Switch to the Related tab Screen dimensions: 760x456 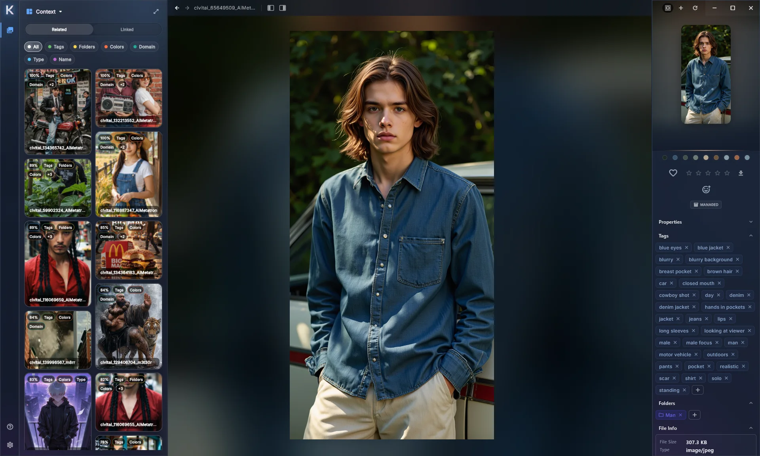59,30
